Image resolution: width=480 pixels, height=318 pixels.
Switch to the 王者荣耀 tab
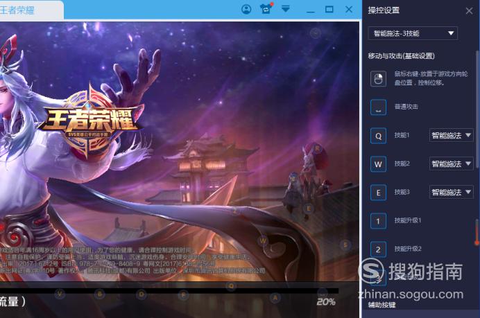(x=17, y=10)
